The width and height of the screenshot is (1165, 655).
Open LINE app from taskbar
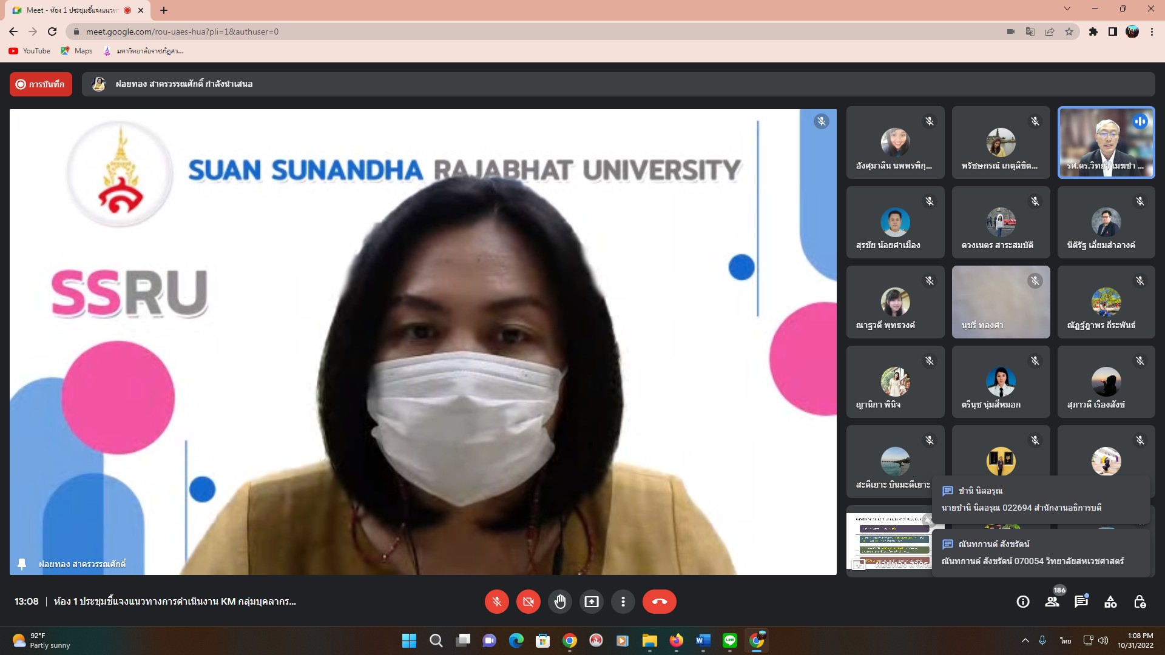pos(729,640)
